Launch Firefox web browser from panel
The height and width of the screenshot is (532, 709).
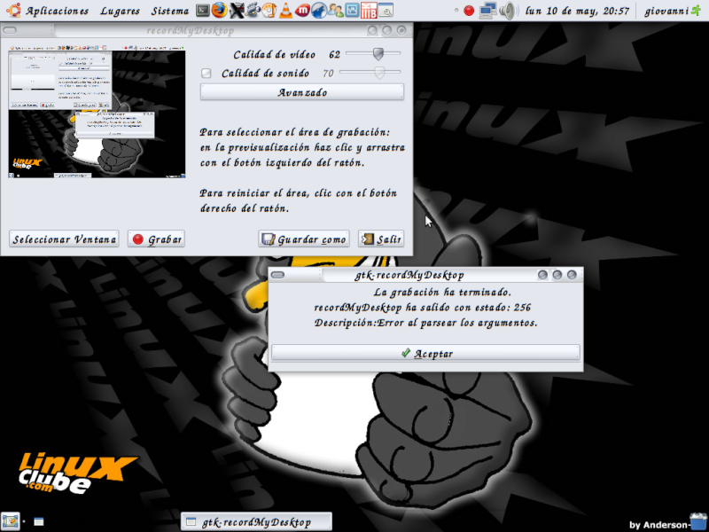click(219, 10)
